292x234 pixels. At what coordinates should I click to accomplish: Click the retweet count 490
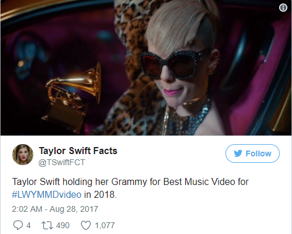click(x=62, y=225)
